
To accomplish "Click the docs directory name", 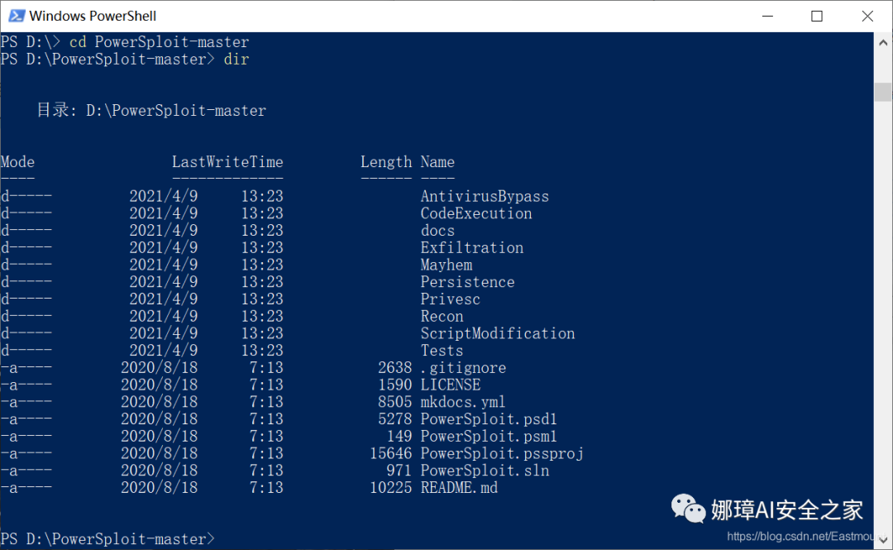I will 437,231.
